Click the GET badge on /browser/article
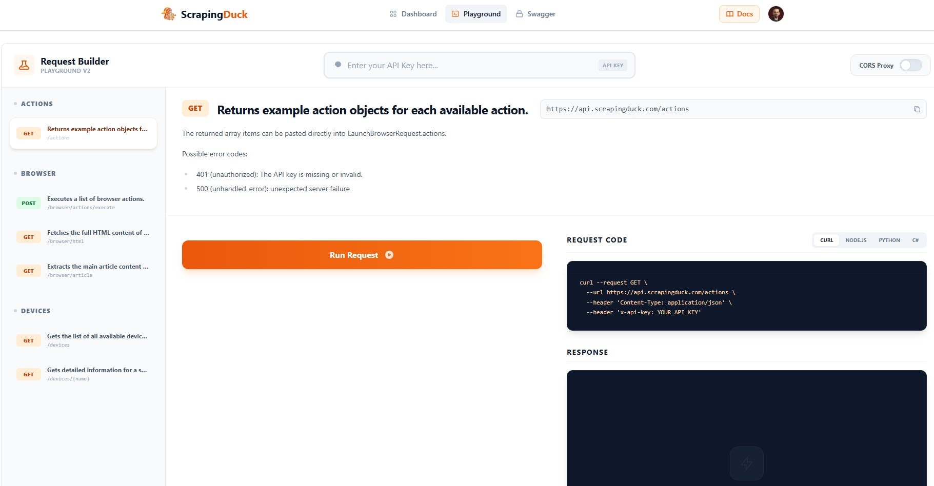The image size is (934, 486). (x=29, y=271)
